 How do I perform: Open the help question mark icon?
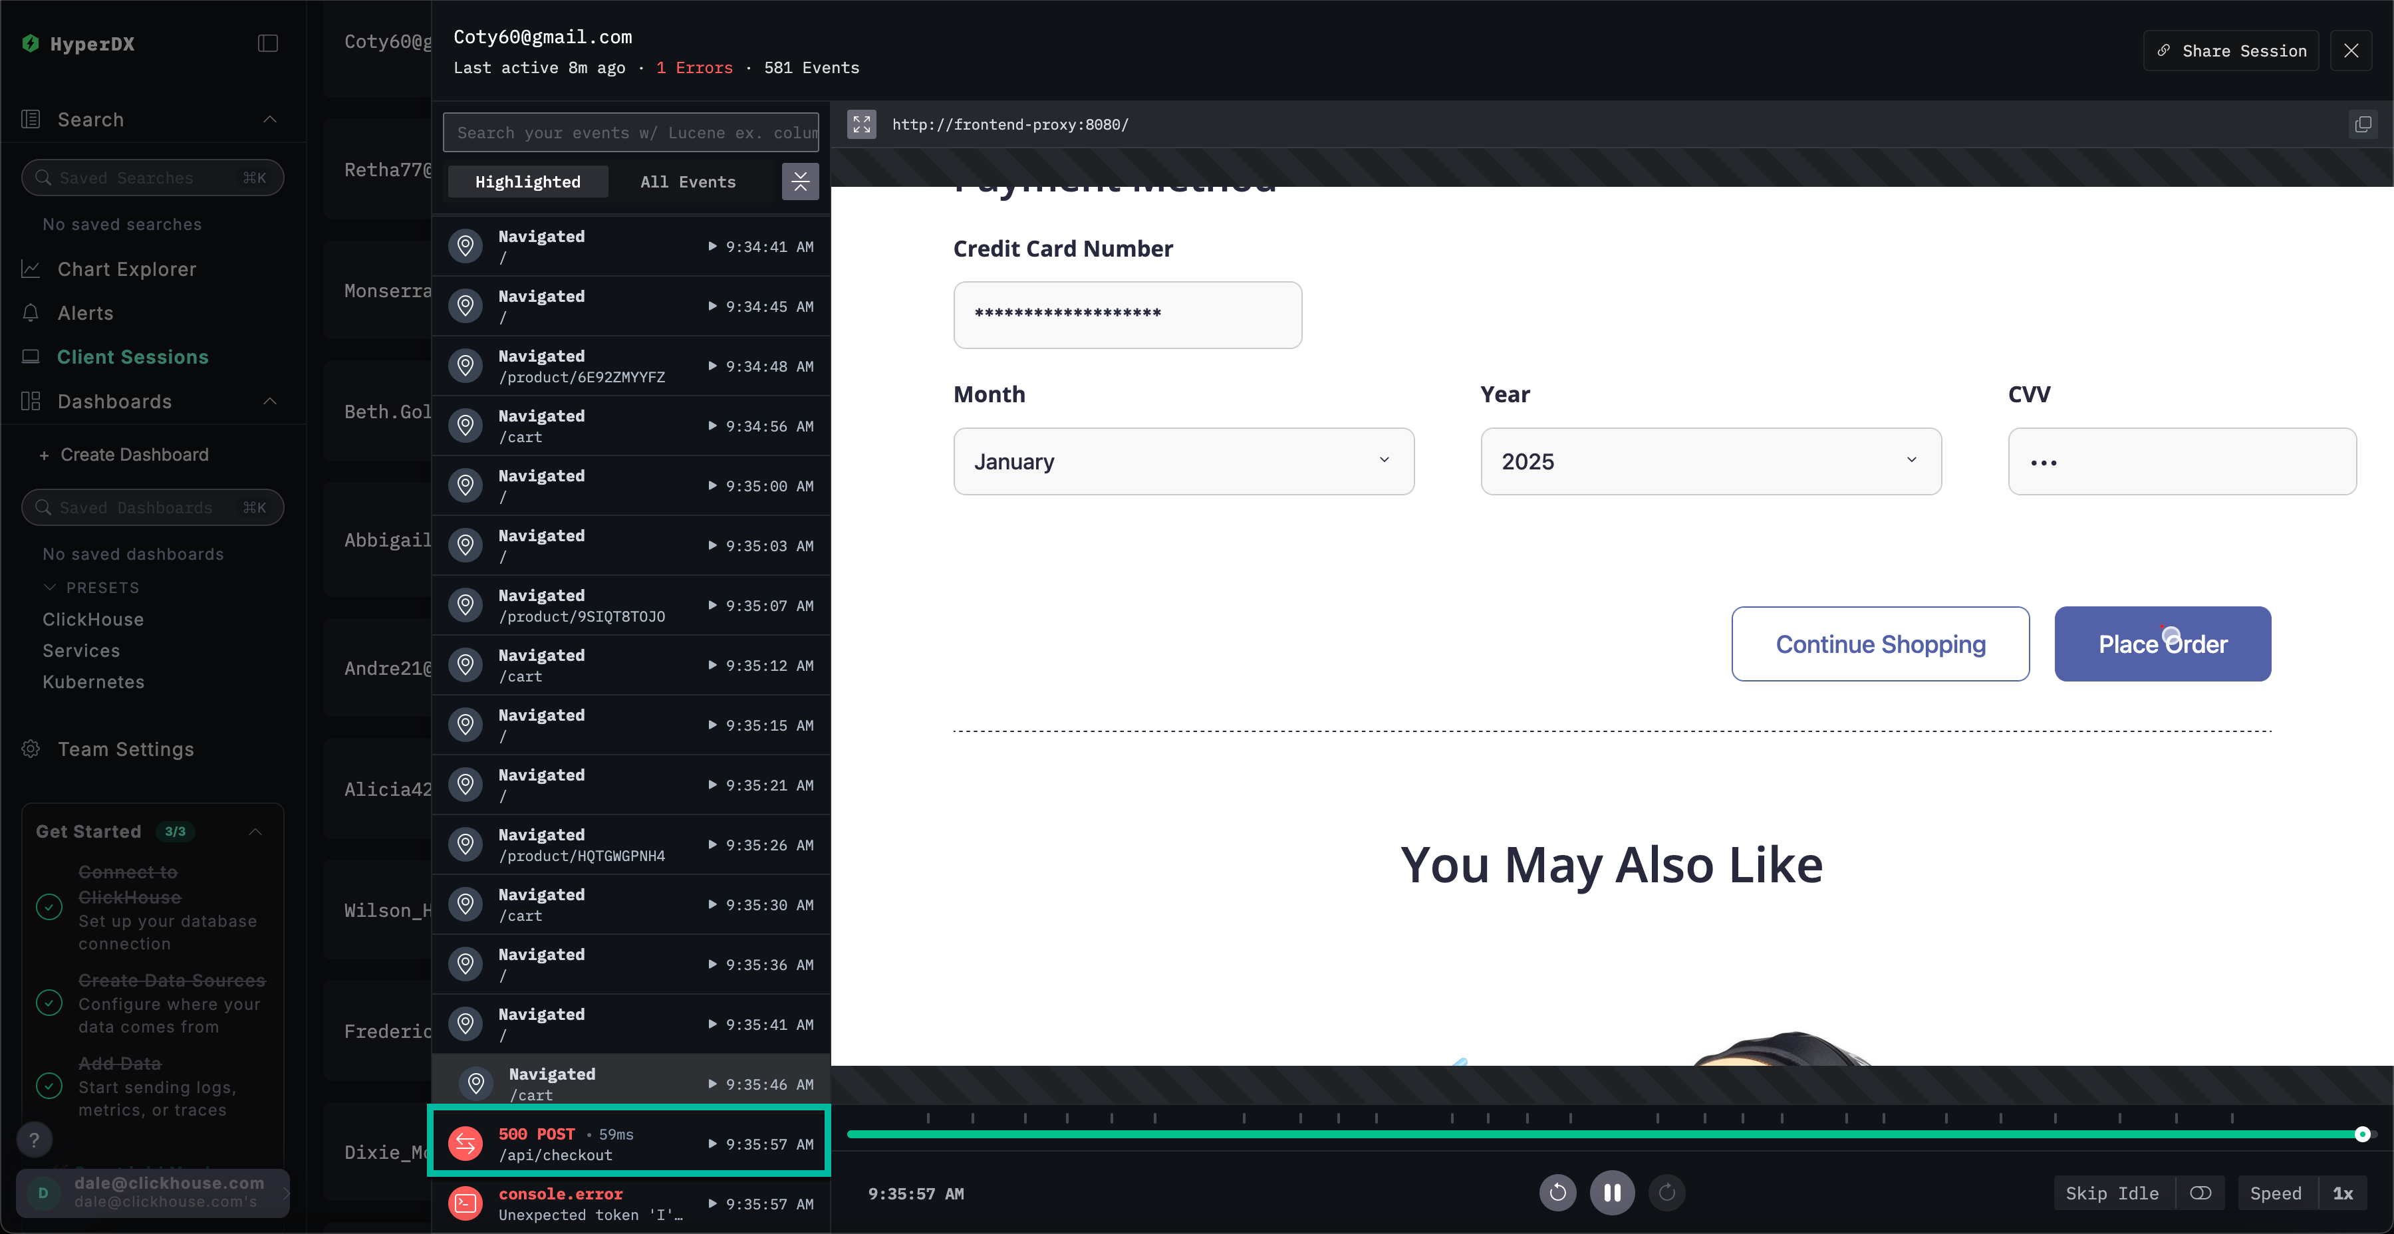coord(35,1139)
